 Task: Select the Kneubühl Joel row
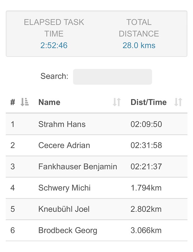96,209
